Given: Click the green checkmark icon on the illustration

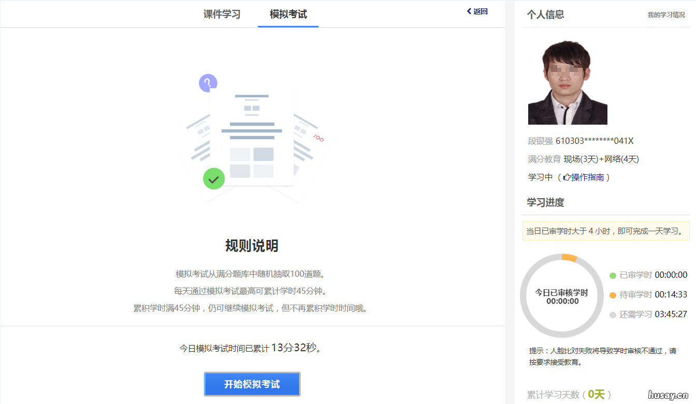Looking at the screenshot, I should coord(214,179).
